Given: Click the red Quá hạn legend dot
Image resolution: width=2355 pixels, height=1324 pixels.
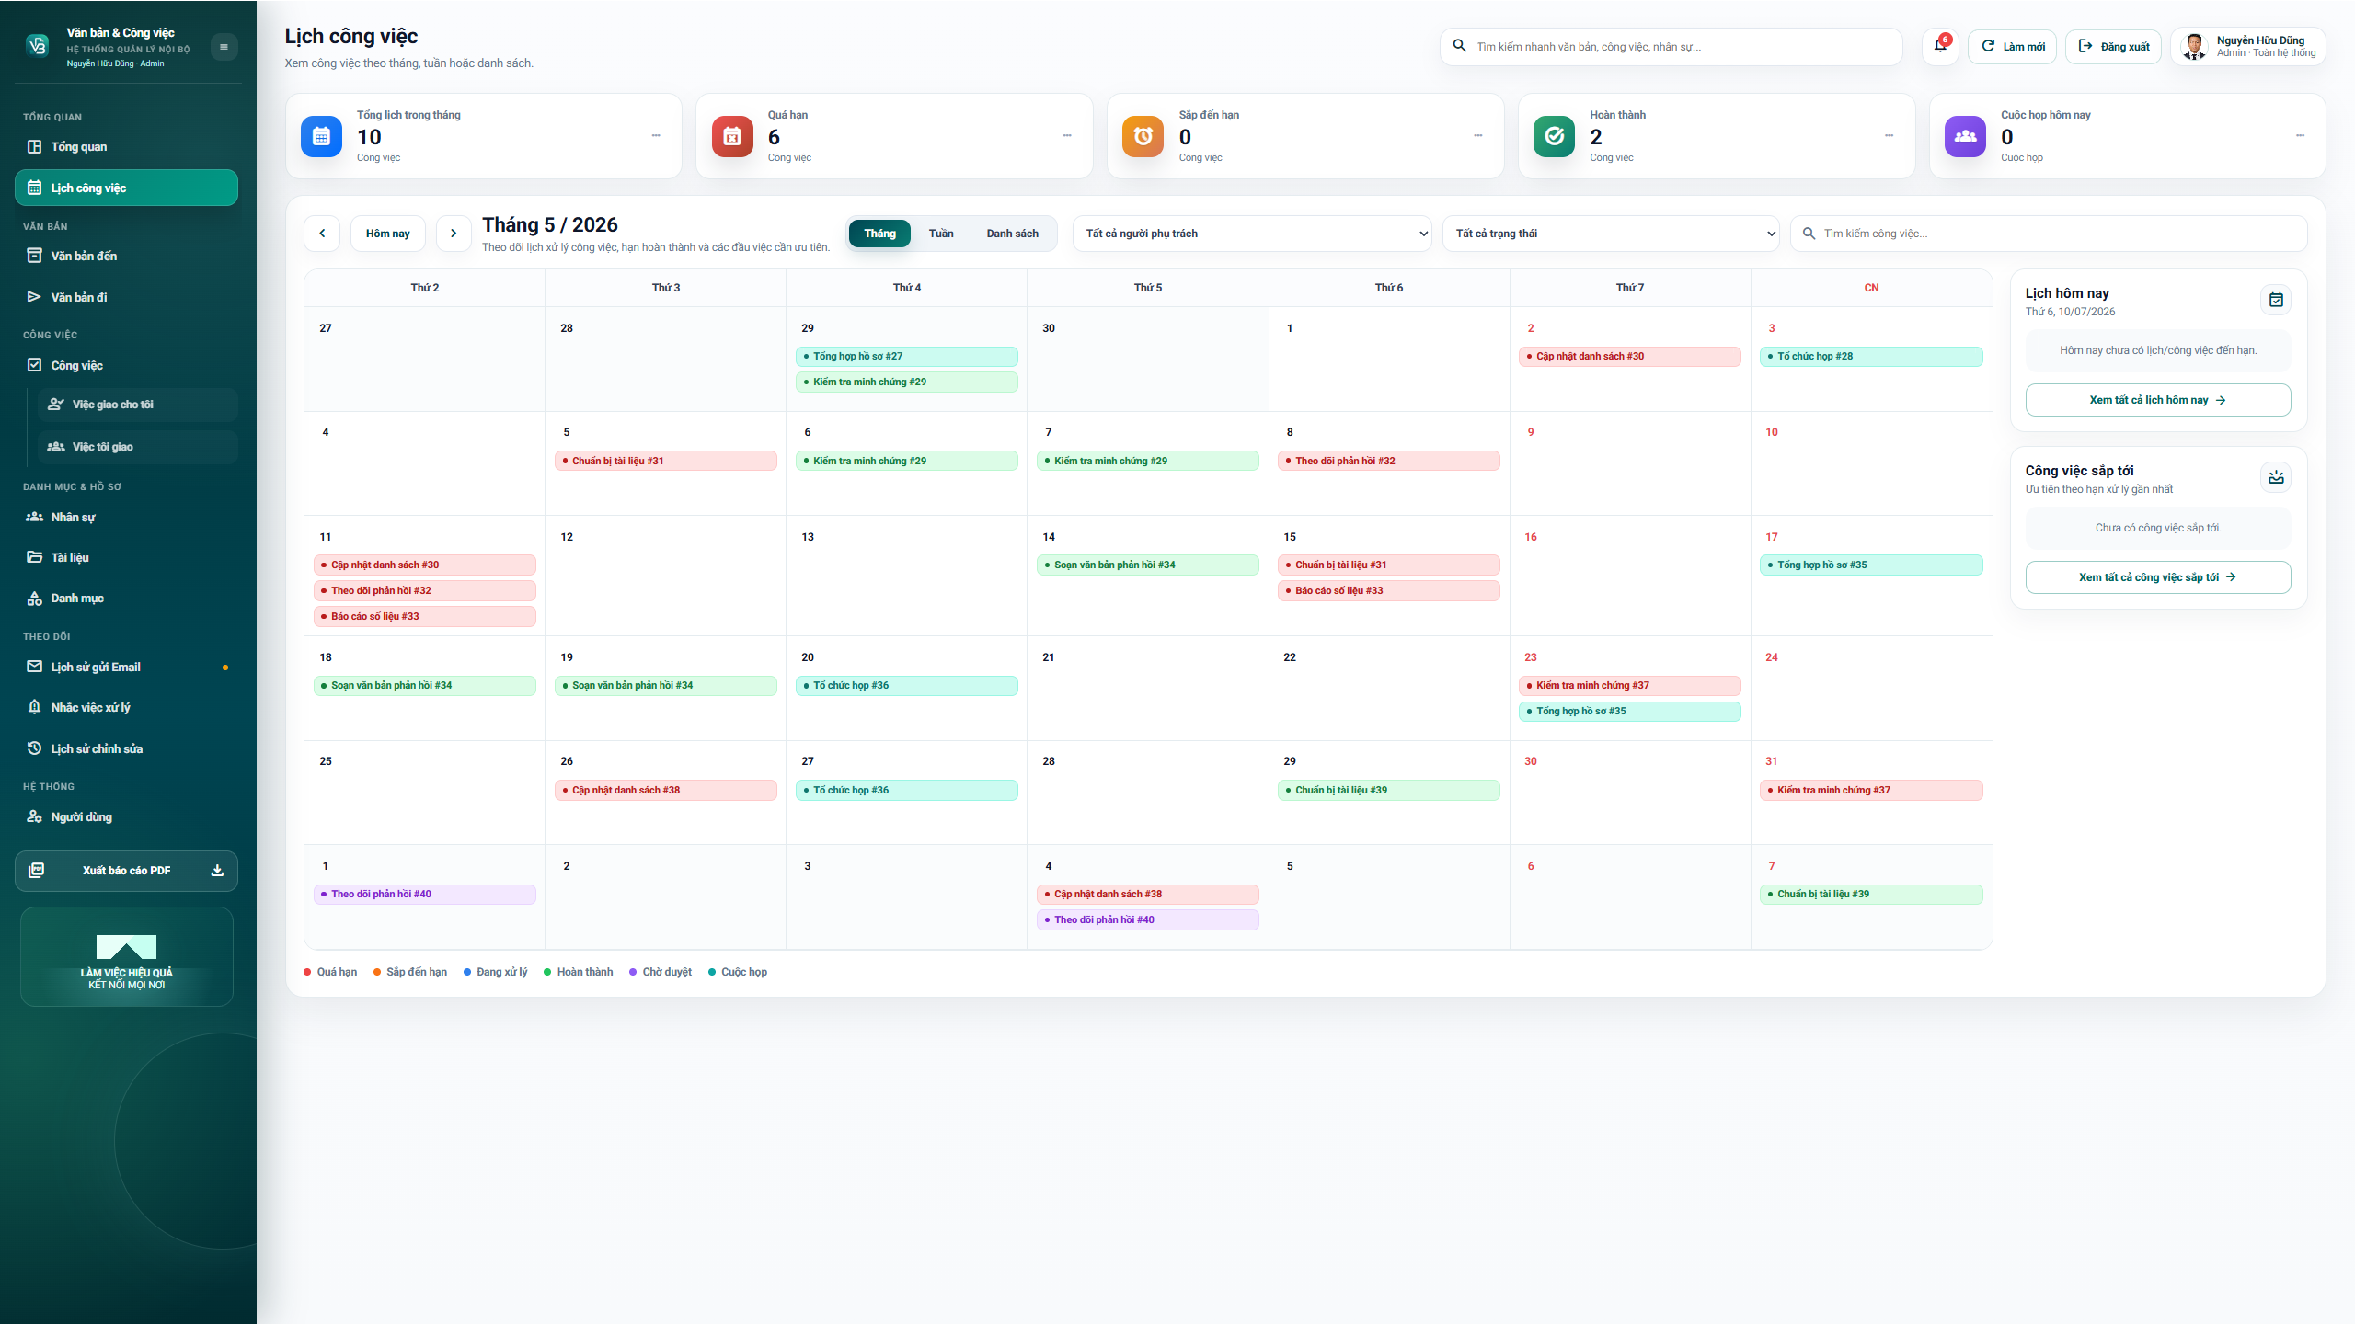Looking at the screenshot, I should tap(307, 972).
